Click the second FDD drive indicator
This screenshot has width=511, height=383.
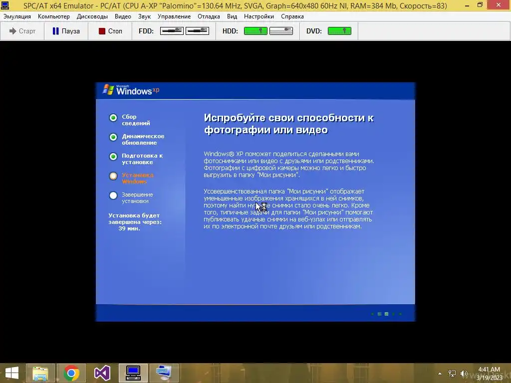tap(197, 31)
